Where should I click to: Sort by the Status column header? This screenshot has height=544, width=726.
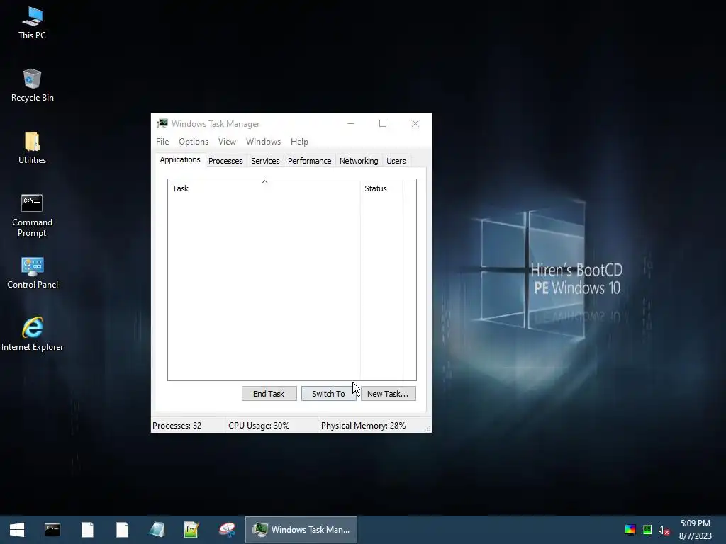pos(381,188)
